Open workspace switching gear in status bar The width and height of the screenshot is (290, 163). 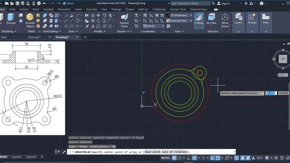point(267,158)
